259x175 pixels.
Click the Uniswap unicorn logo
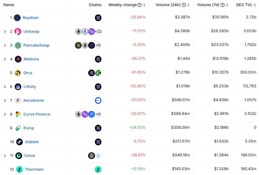[x=18, y=32]
